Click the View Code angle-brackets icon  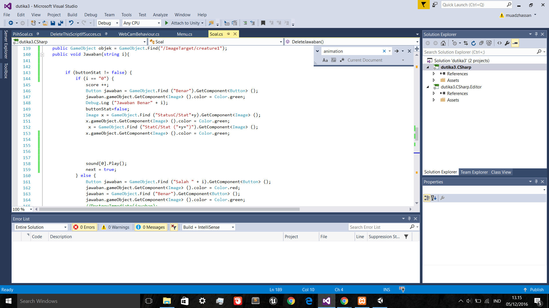point(500,43)
